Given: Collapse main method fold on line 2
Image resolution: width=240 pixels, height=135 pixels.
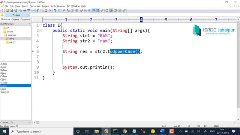Looking at the screenshot, I should pyautogui.click(x=40, y=30).
